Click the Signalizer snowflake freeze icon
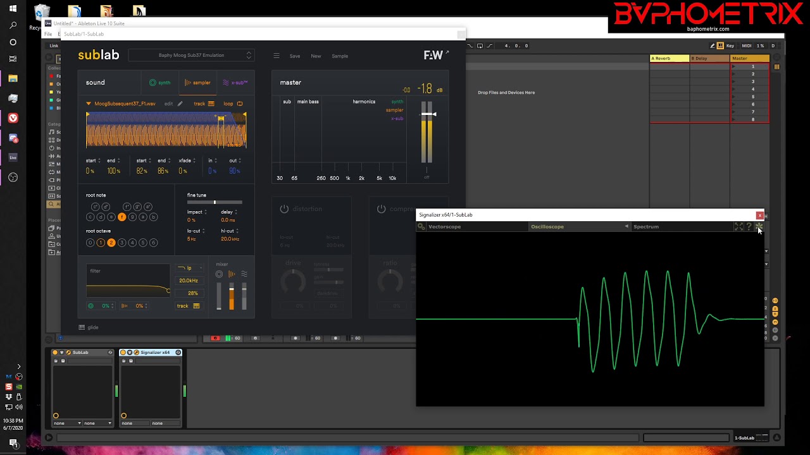This screenshot has width=810, height=455. coord(759,226)
